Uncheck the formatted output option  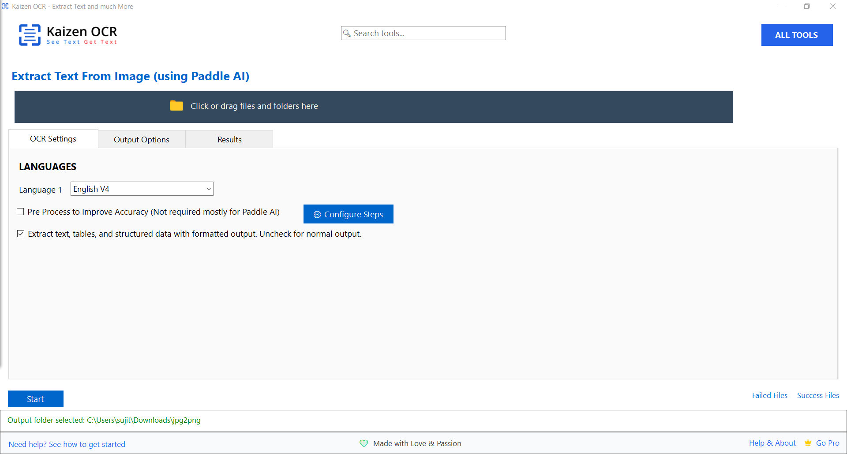pyautogui.click(x=20, y=234)
